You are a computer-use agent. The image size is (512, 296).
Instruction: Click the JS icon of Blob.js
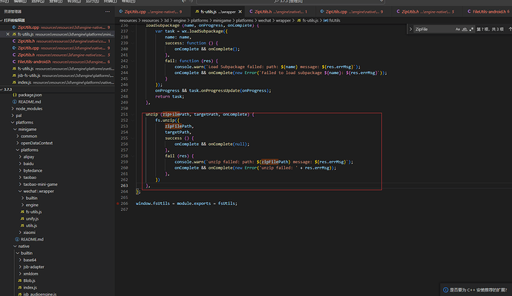tap(20, 280)
